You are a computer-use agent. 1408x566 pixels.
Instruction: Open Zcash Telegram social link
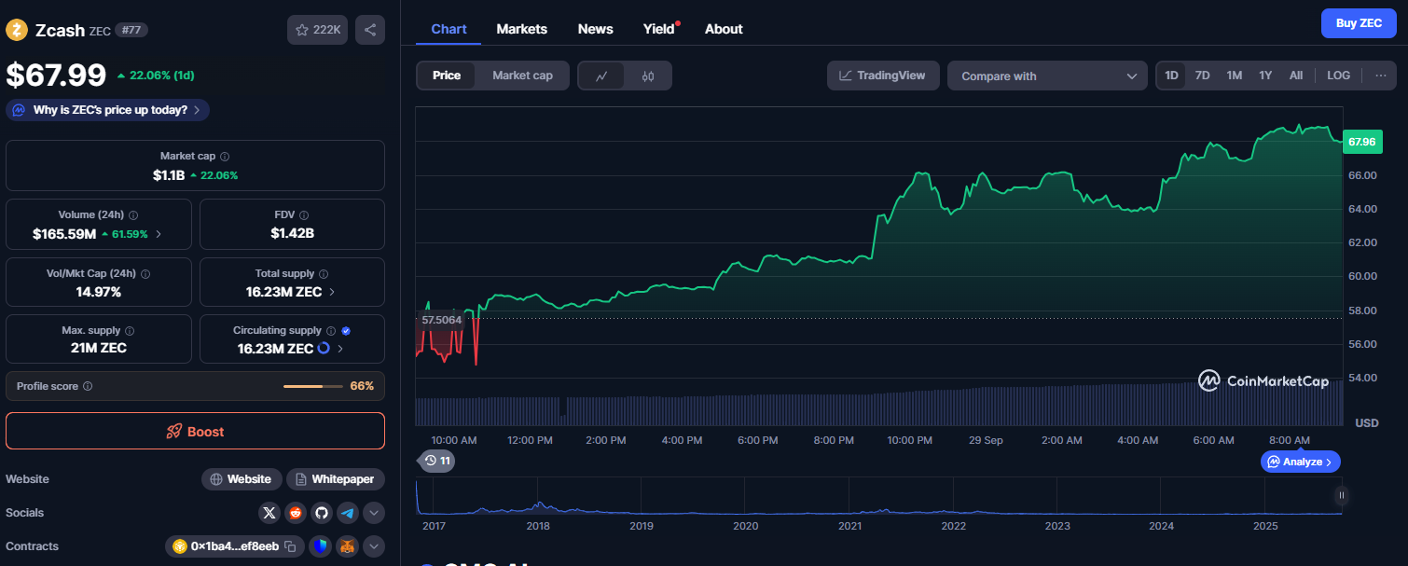[348, 513]
